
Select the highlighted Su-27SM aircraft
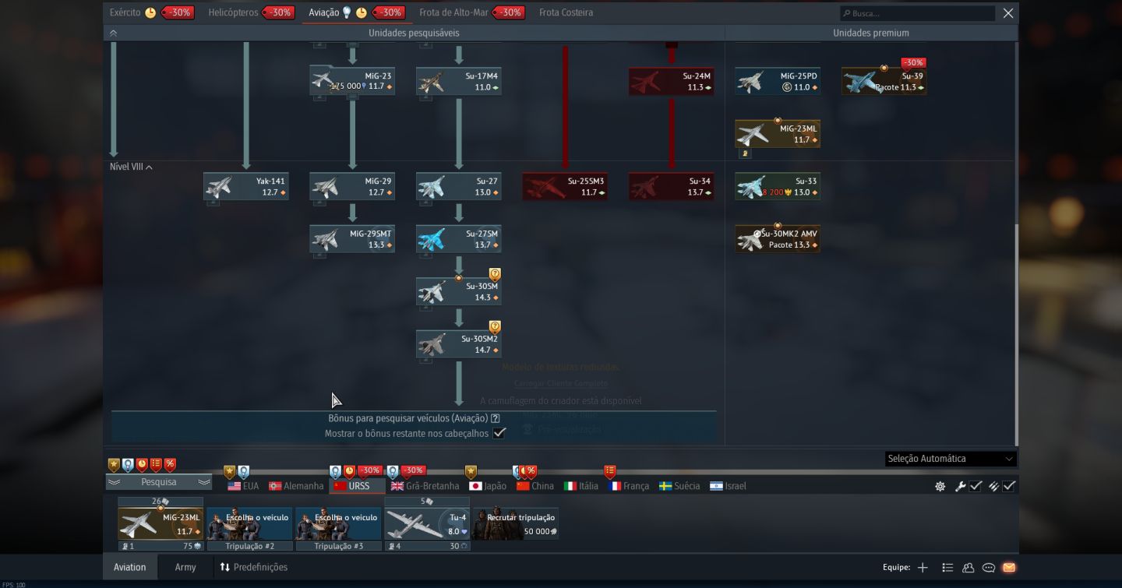point(458,239)
